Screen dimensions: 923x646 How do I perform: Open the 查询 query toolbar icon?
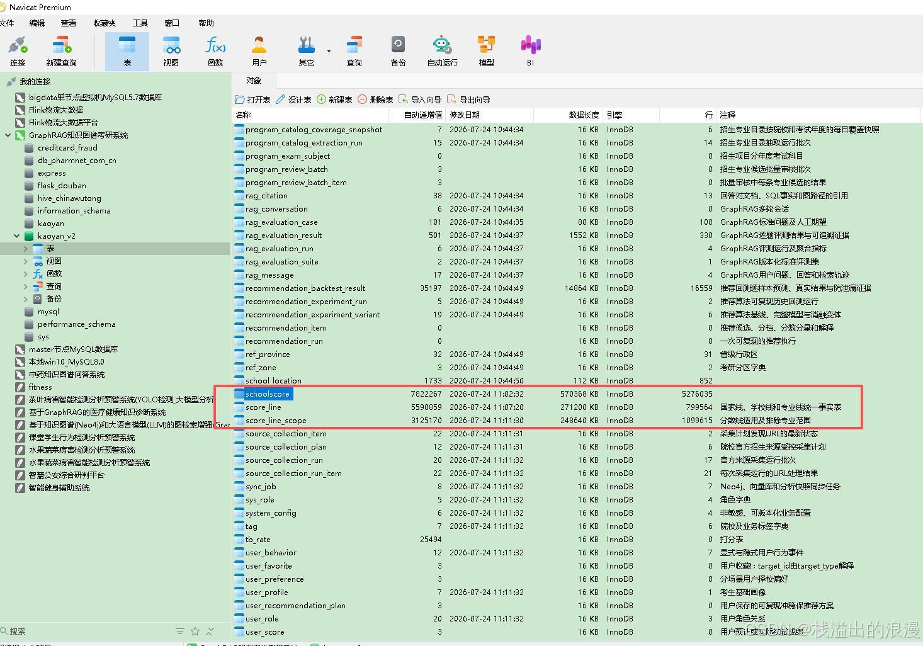pos(354,51)
